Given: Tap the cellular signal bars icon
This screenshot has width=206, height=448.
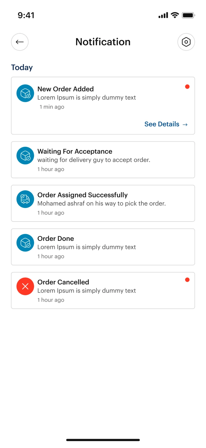Looking at the screenshot, I should [163, 15].
